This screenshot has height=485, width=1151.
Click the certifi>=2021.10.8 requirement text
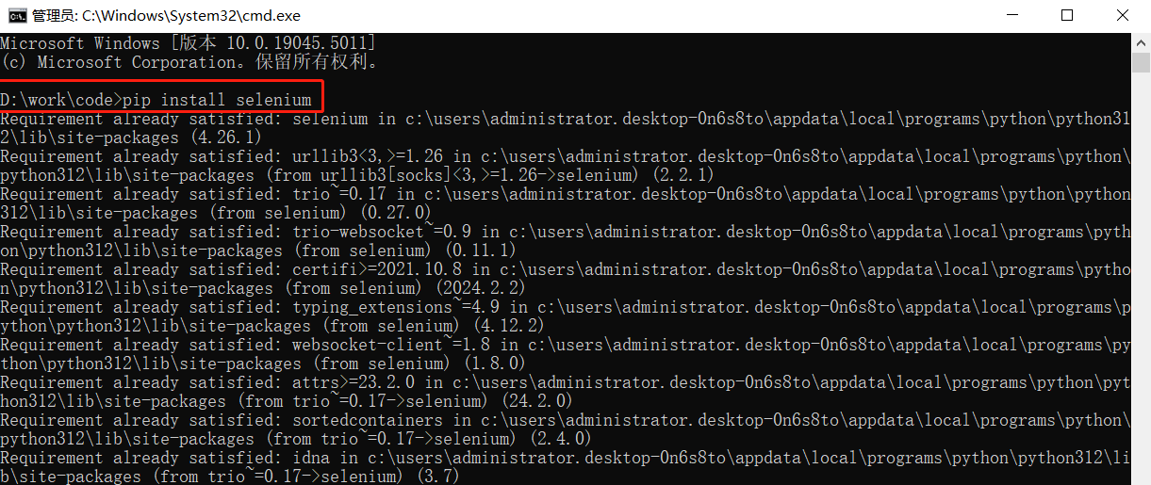tap(378, 269)
